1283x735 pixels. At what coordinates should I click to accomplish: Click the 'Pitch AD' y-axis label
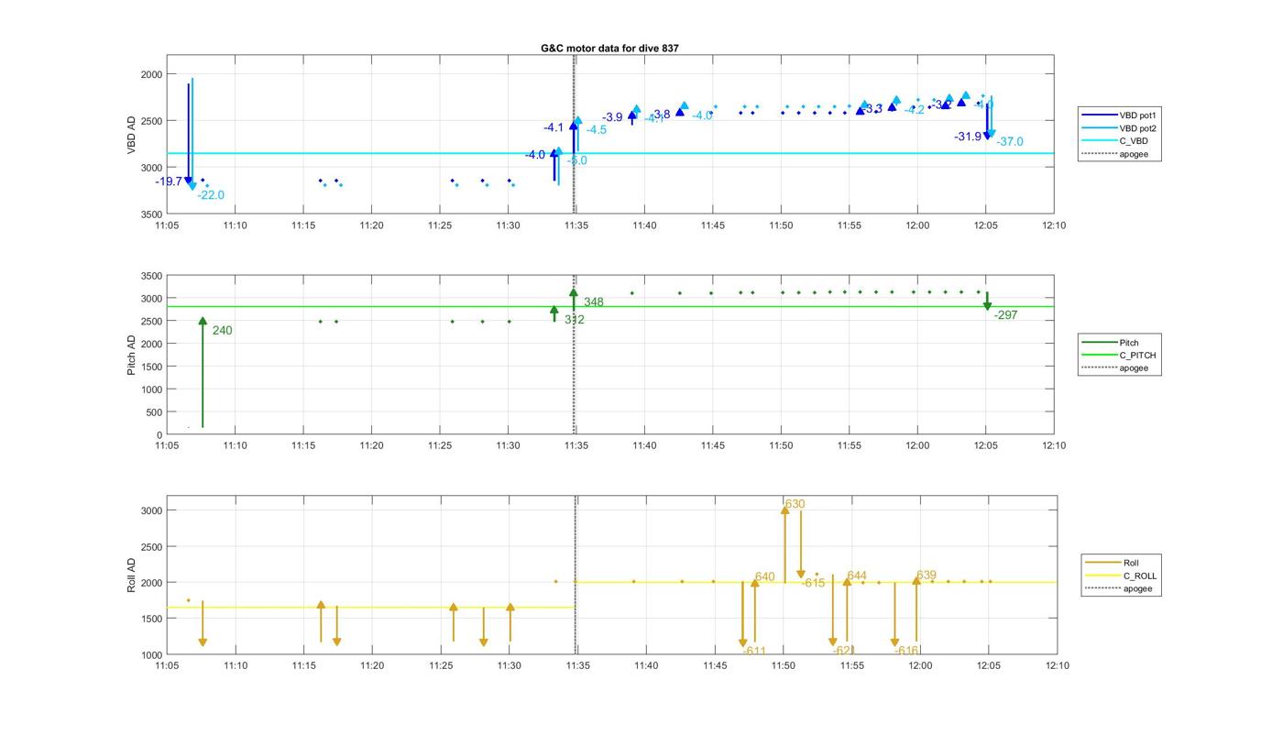(x=131, y=355)
